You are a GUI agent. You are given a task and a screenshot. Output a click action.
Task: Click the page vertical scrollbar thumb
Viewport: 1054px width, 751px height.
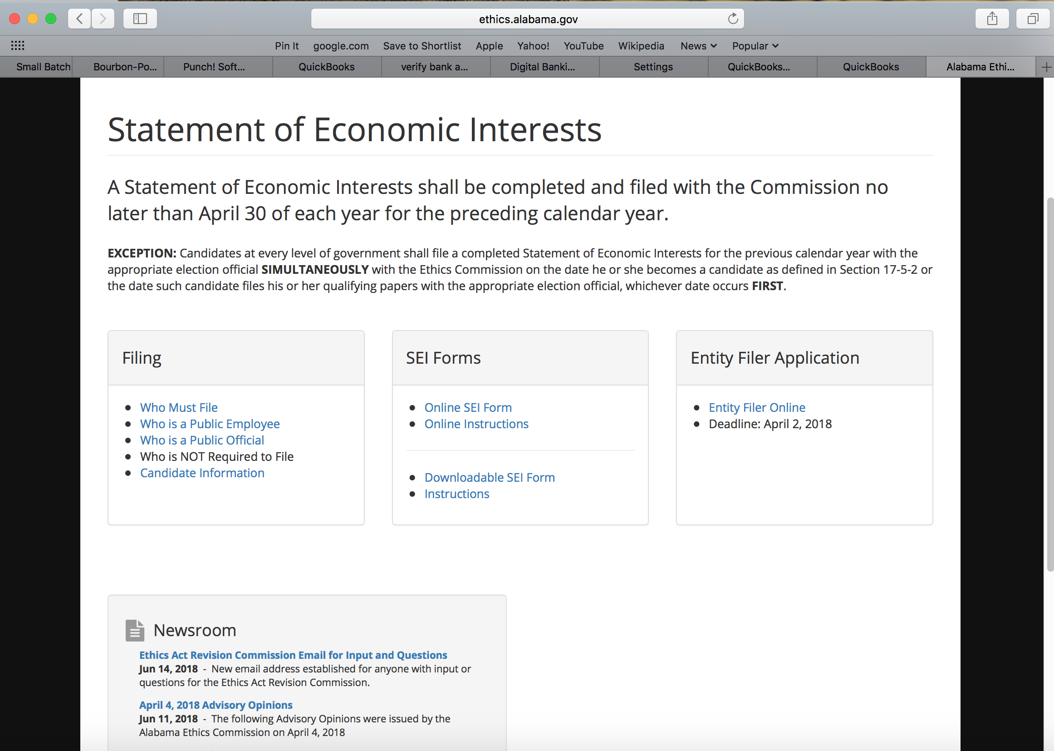click(1050, 384)
